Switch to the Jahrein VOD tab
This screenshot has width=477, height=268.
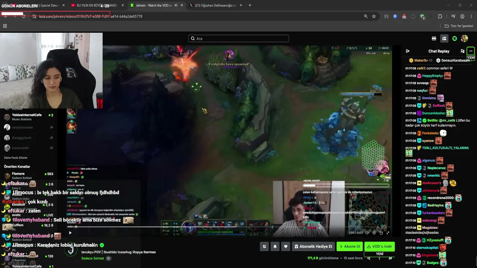(x=157, y=5)
